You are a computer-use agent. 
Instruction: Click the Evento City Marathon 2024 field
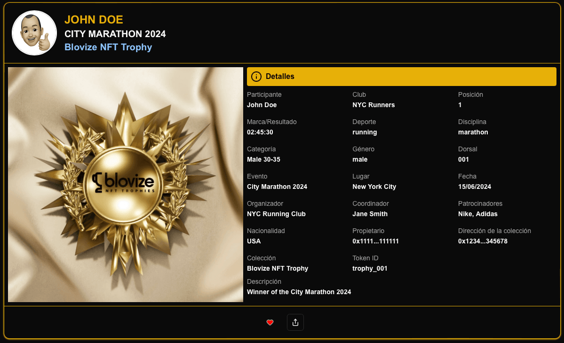click(x=277, y=187)
